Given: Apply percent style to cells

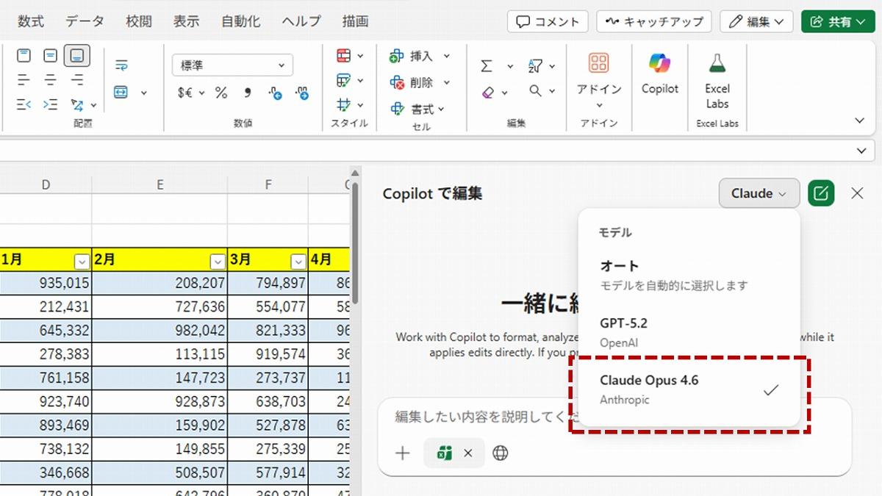Looking at the screenshot, I should point(220,93).
